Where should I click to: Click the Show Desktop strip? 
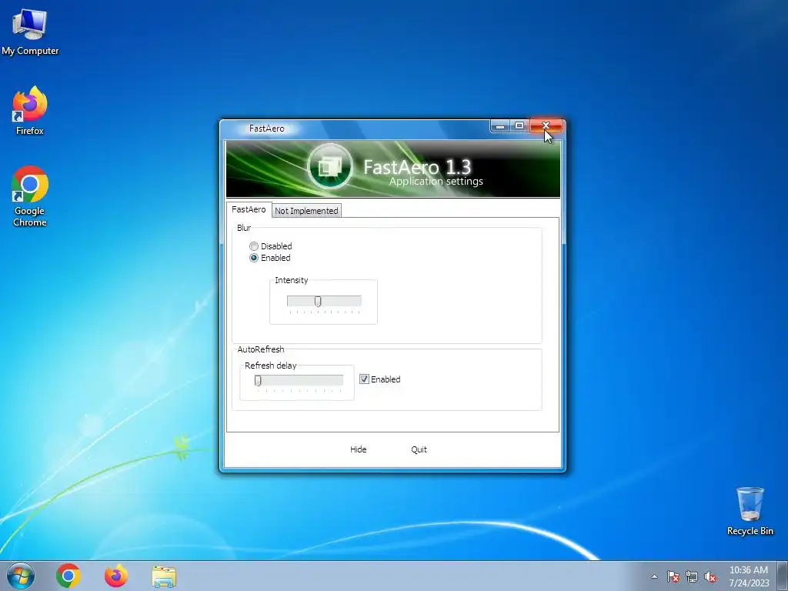click(x=783, y=576)
